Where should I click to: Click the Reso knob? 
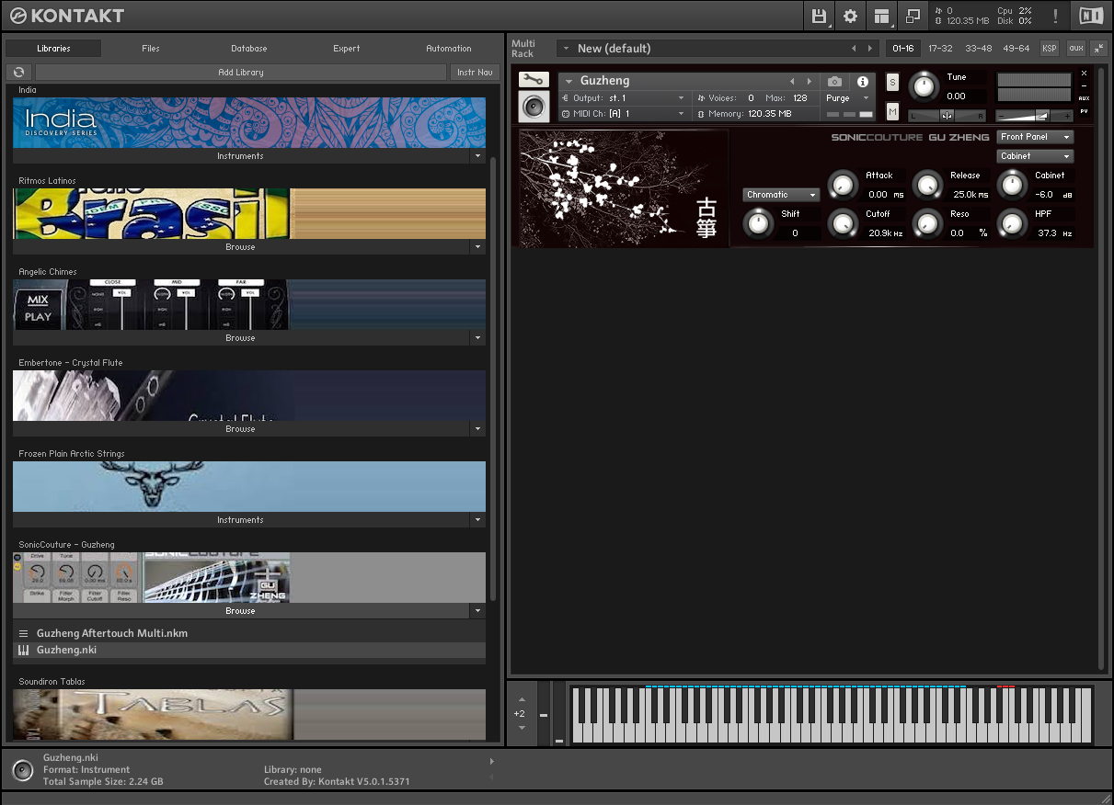click(927, 223)
